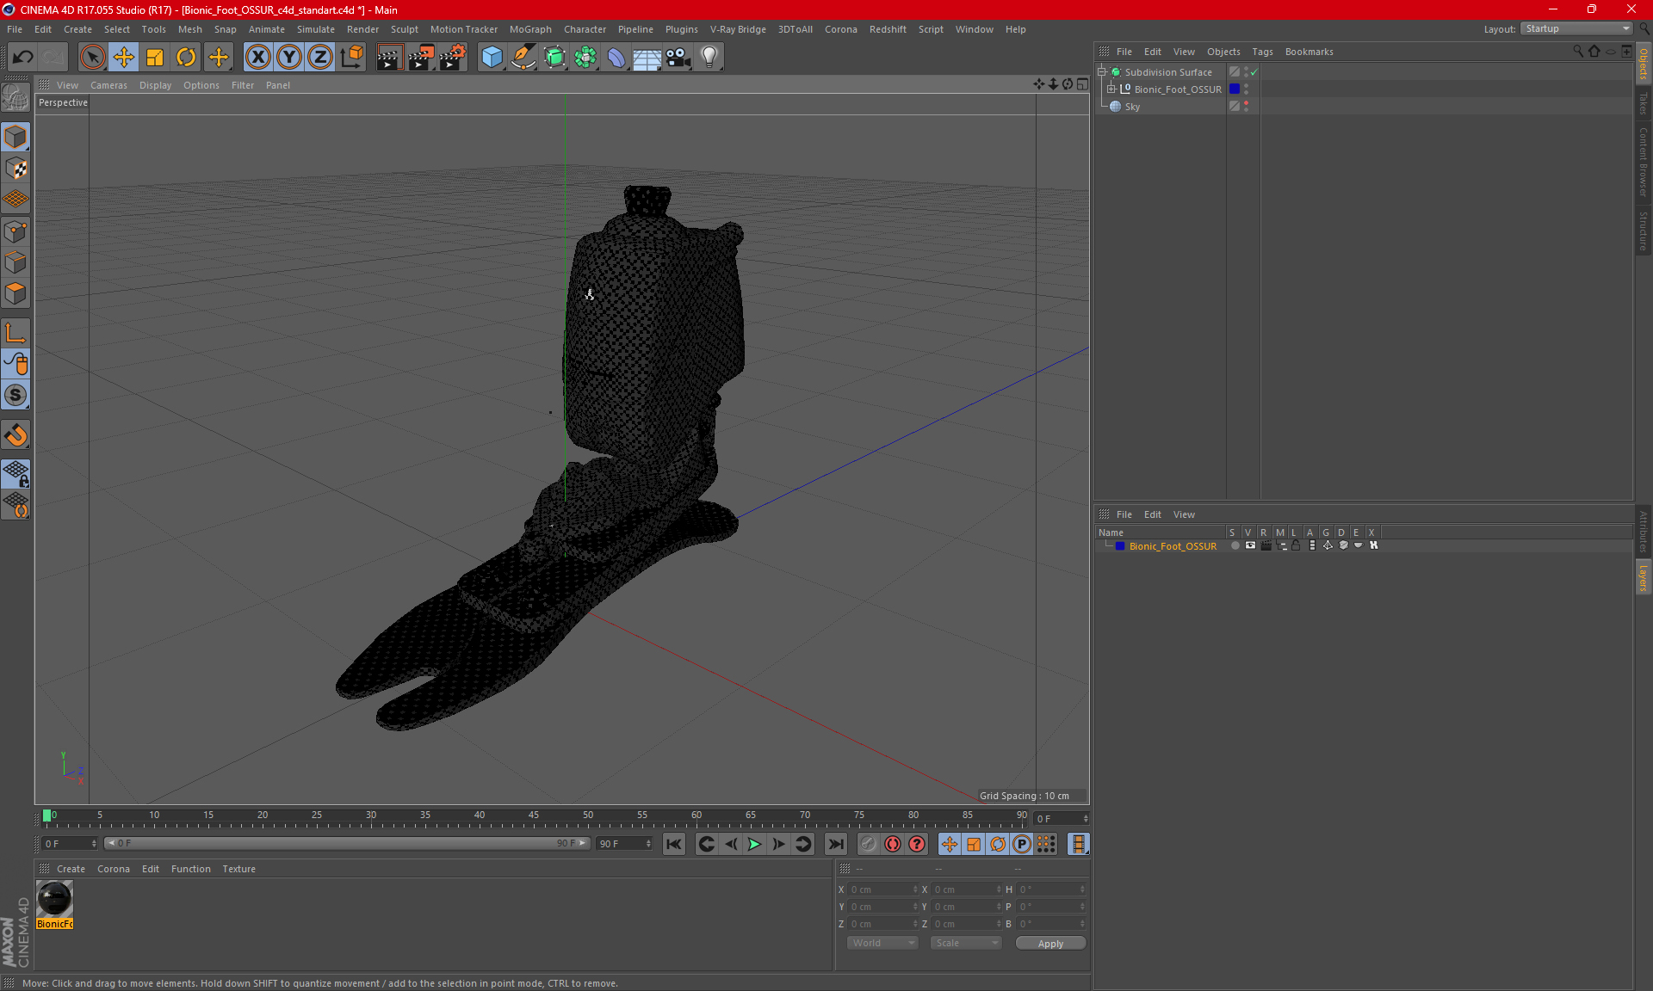
Task: Select the Rotate tool icon
Action: (x=186, y=58)
